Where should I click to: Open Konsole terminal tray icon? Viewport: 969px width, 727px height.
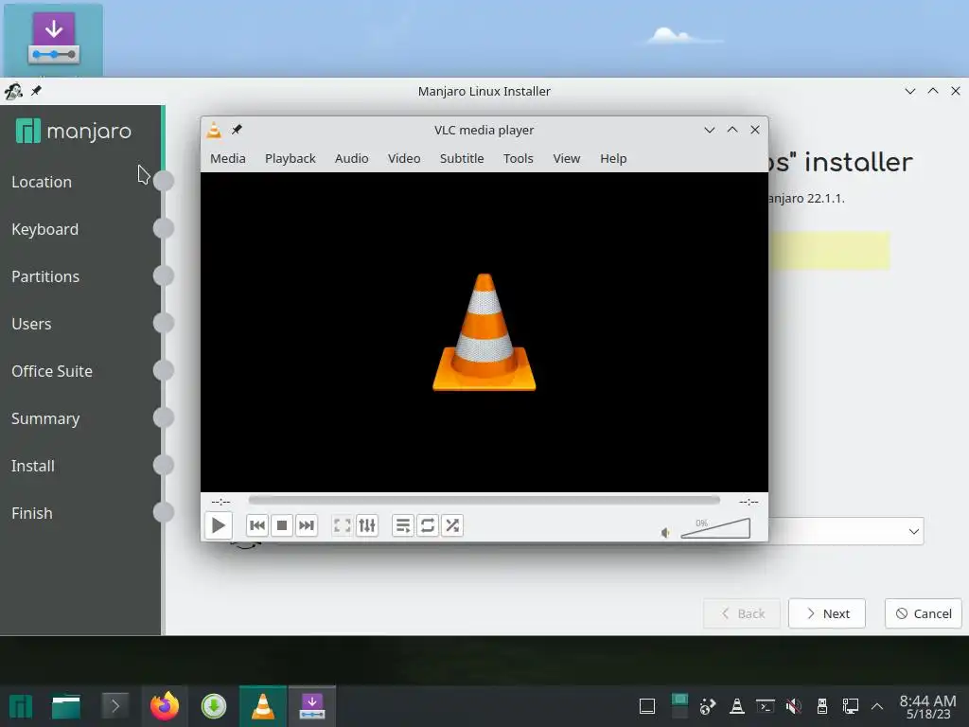pos(765,706)
